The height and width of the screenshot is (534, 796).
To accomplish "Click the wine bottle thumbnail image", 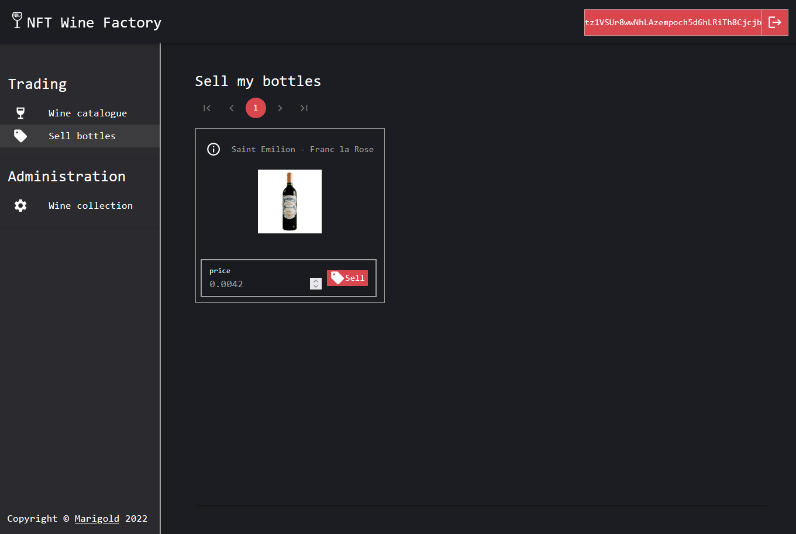I will (x=290, y=201).
